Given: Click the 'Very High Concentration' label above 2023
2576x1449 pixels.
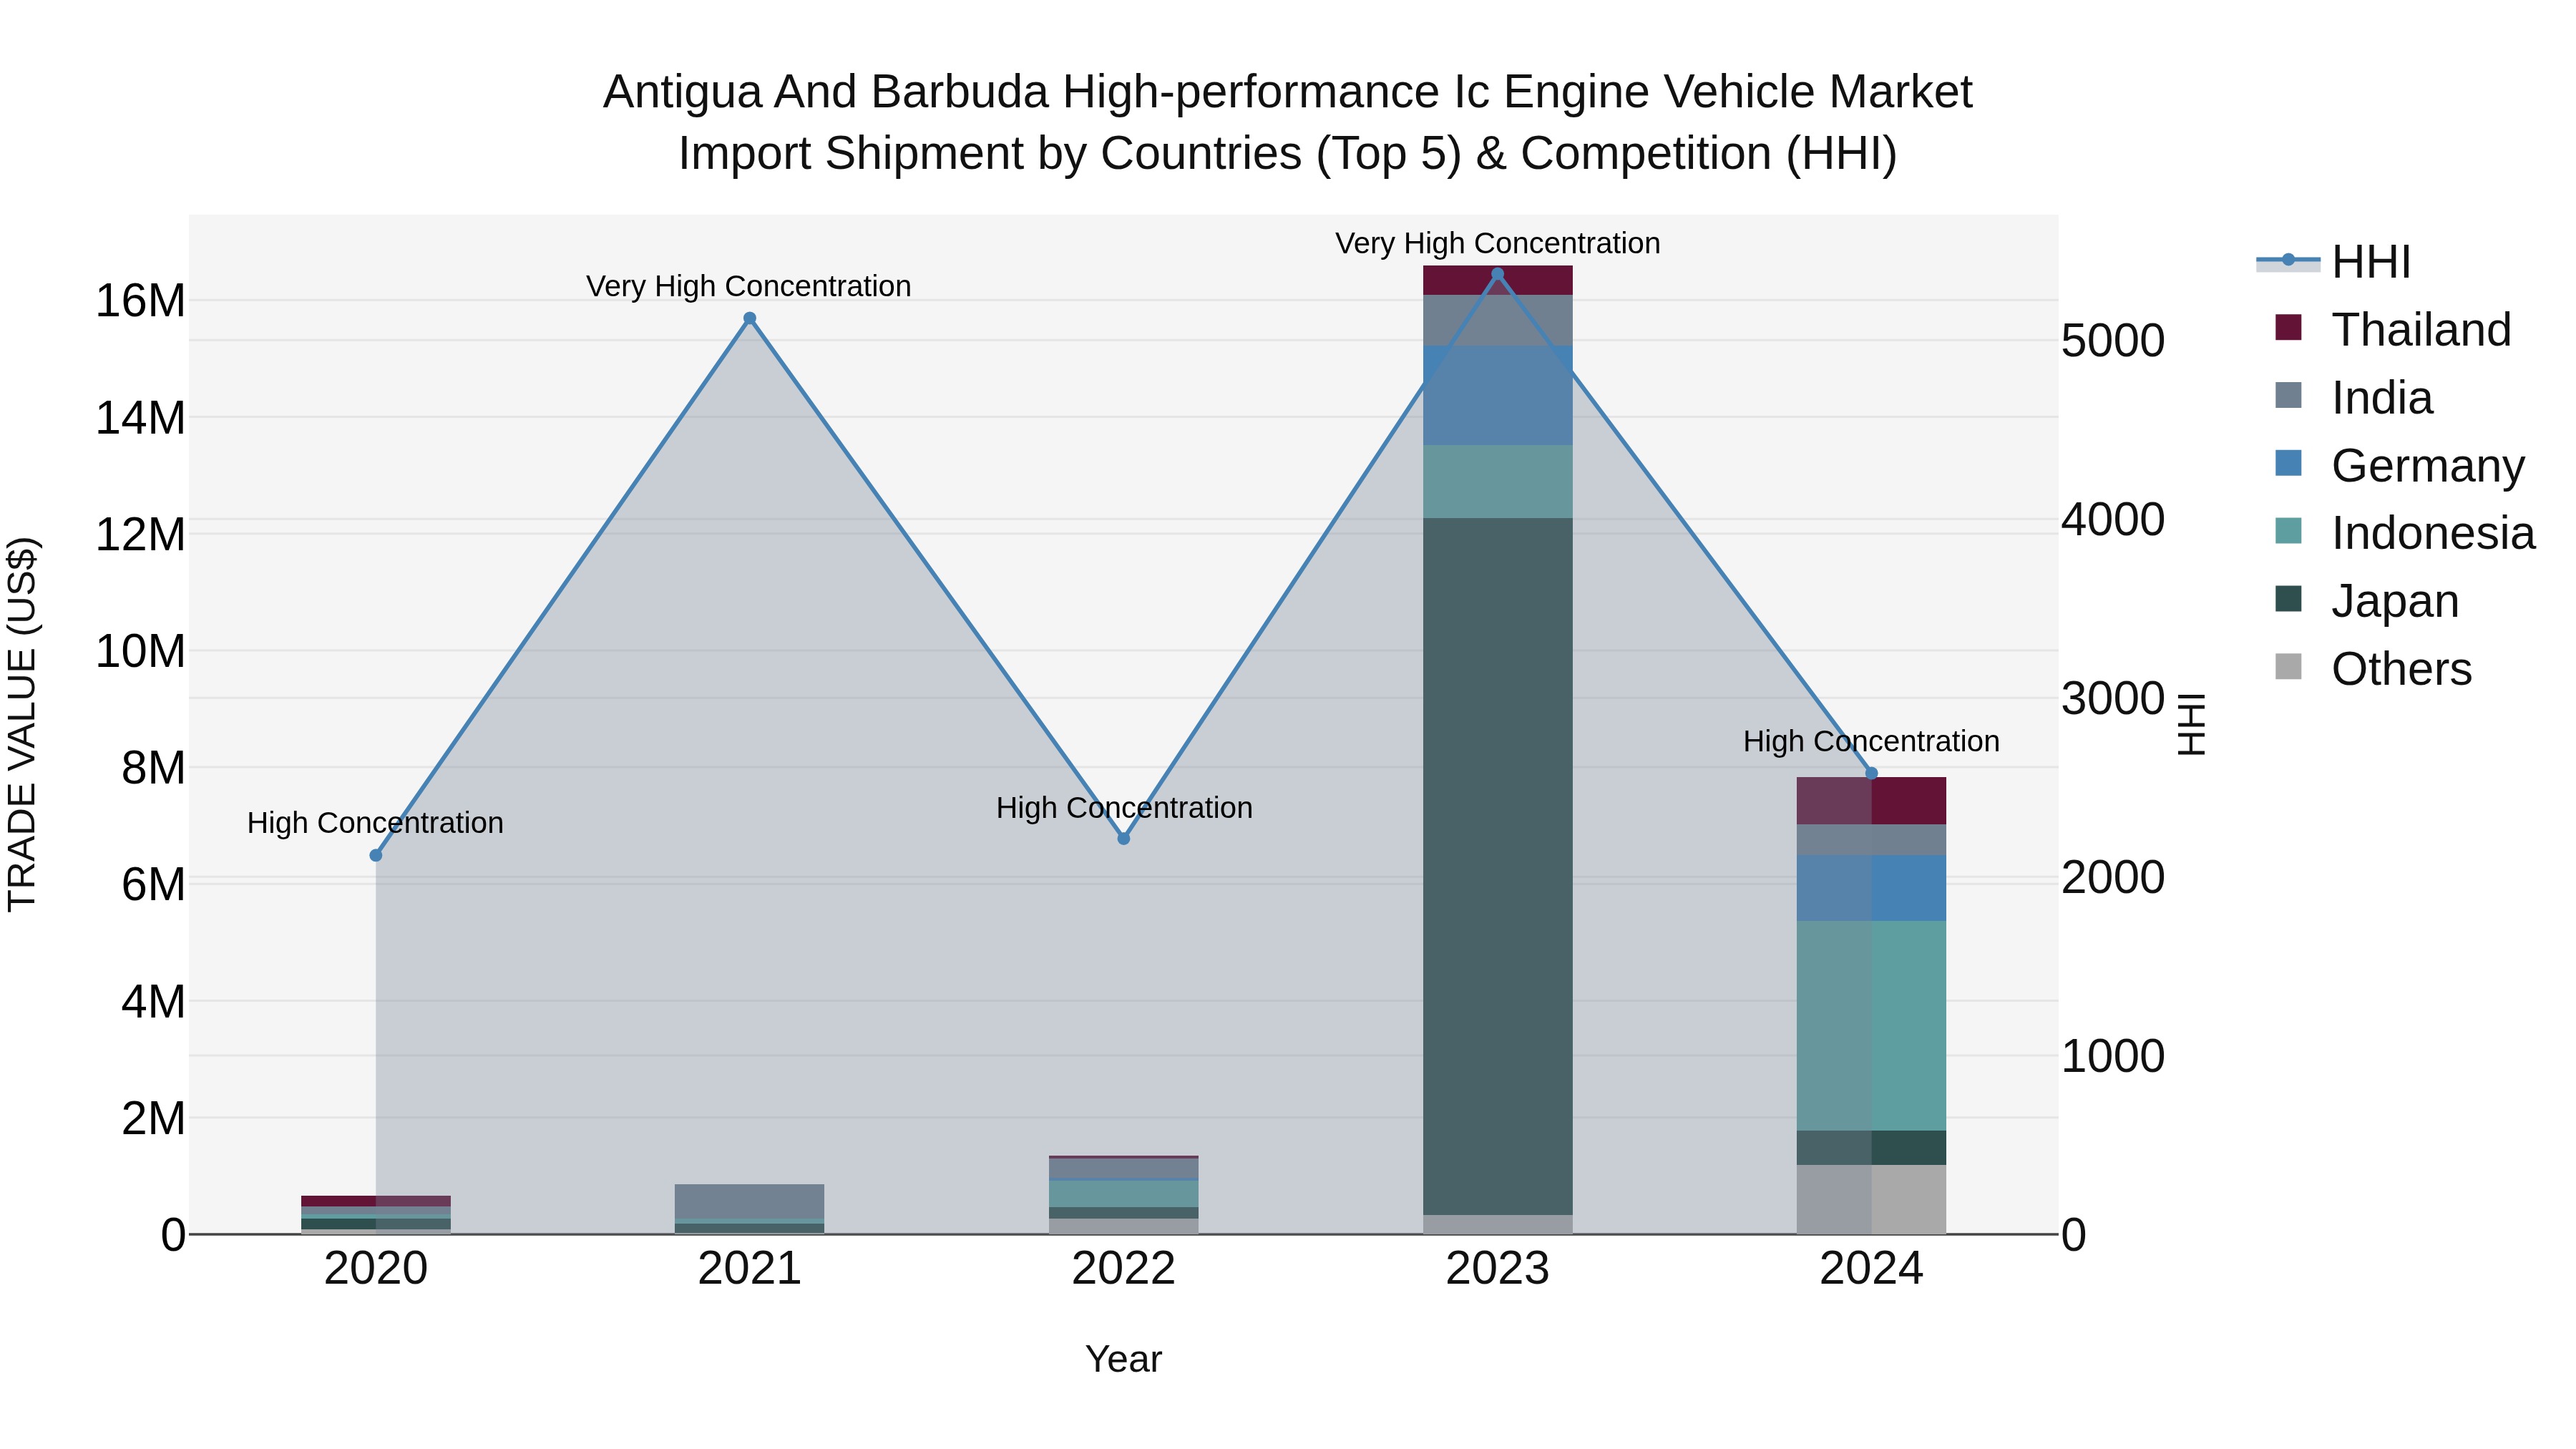Looking at the screenshot, I should click(1498, 243).
